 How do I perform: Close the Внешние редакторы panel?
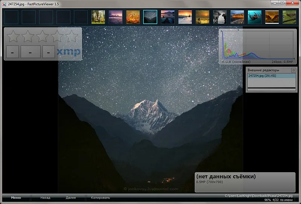[x=293, y=70]
